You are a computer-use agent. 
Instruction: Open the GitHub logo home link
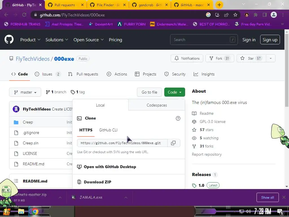coord(9,40)
